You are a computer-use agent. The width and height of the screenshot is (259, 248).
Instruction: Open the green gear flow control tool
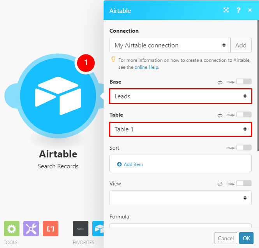coord(12,229)
